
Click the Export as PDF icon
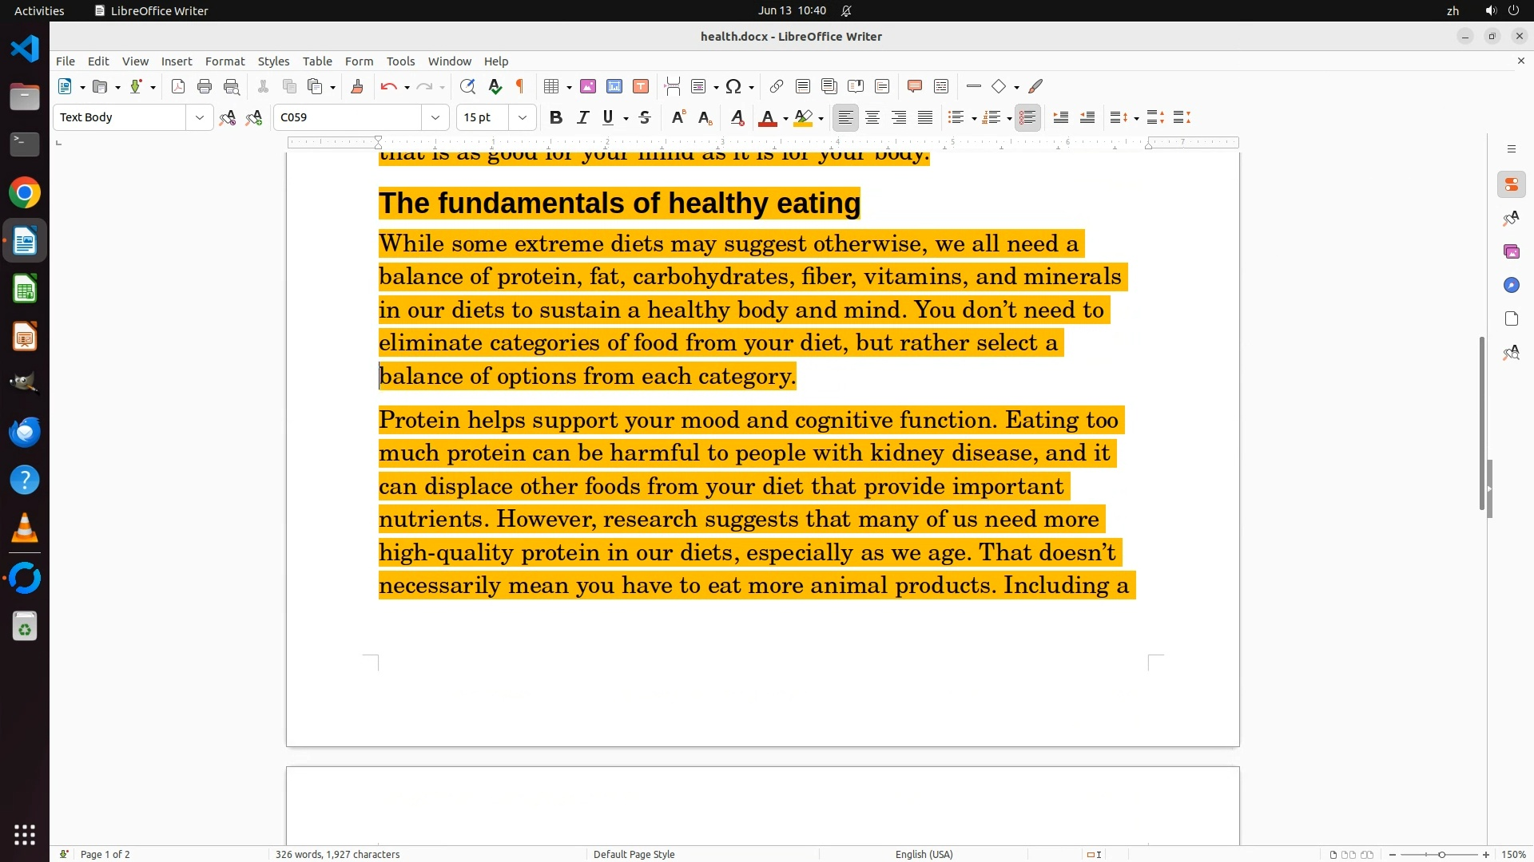(178, 87)
